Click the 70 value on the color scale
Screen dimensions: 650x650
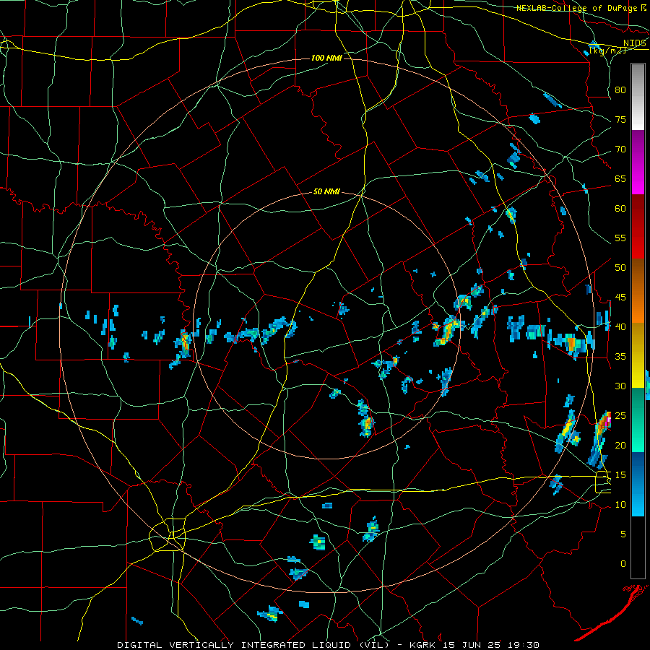pos(620,149)
